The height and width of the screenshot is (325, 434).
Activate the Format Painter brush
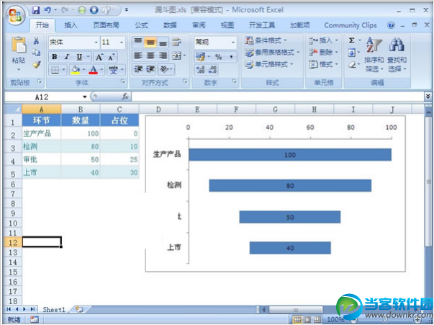(37, 65)
